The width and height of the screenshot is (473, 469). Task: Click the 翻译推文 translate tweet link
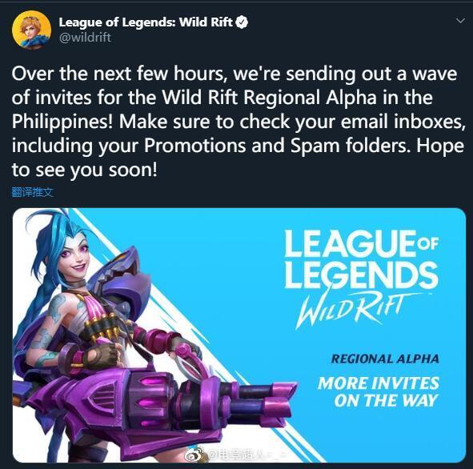click(x=32, y=192)
